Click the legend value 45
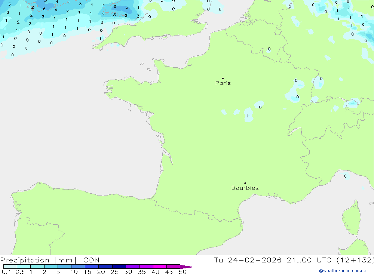The width and height of the screenshot is (374, 274). pyautogui.click(x=169, y=272)
